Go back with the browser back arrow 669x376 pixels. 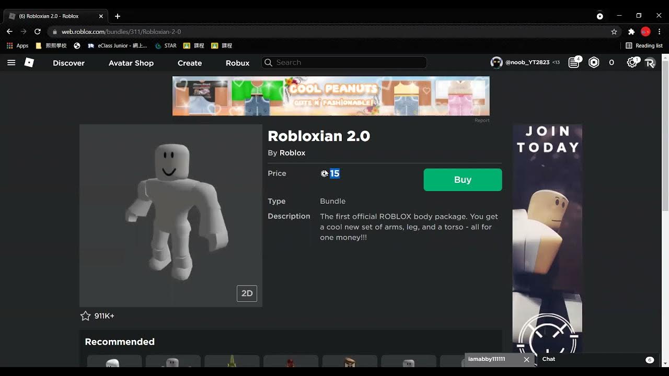tap(9, 31)
